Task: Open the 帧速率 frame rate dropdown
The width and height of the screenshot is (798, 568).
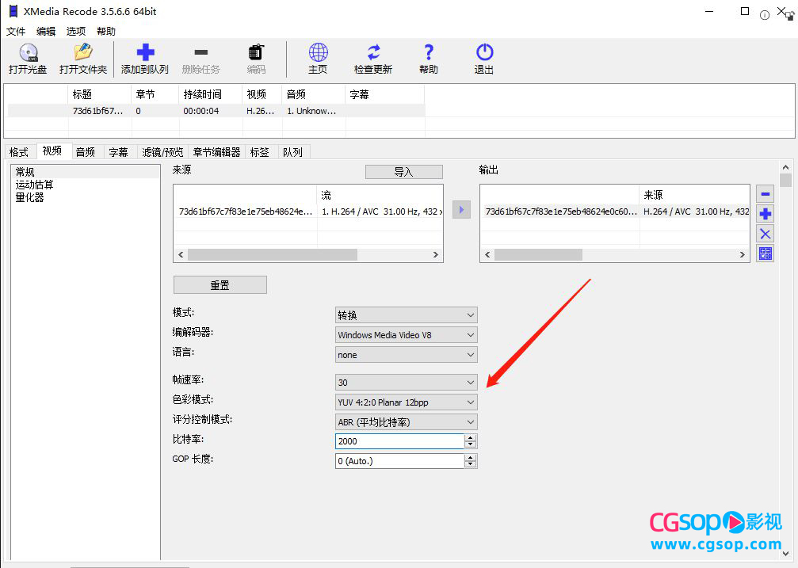Action: (x=407, y=383)
